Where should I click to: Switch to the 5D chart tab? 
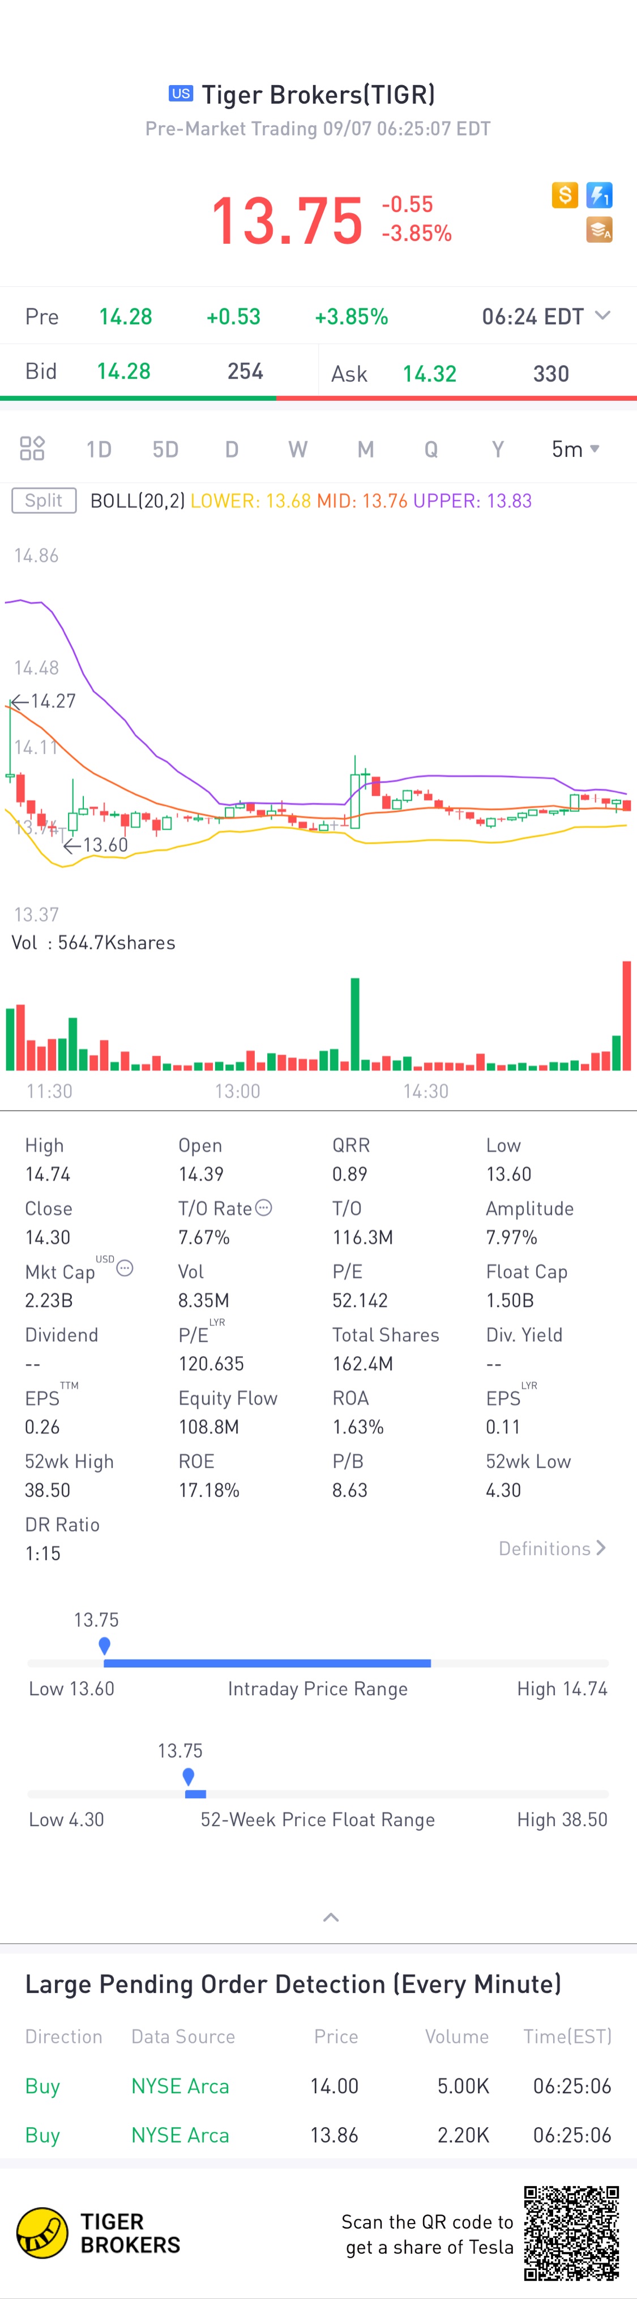tap(166, 449)
